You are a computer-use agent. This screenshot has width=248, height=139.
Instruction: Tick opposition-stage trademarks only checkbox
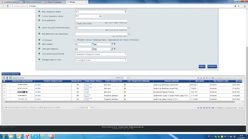(x=76, y=40)
